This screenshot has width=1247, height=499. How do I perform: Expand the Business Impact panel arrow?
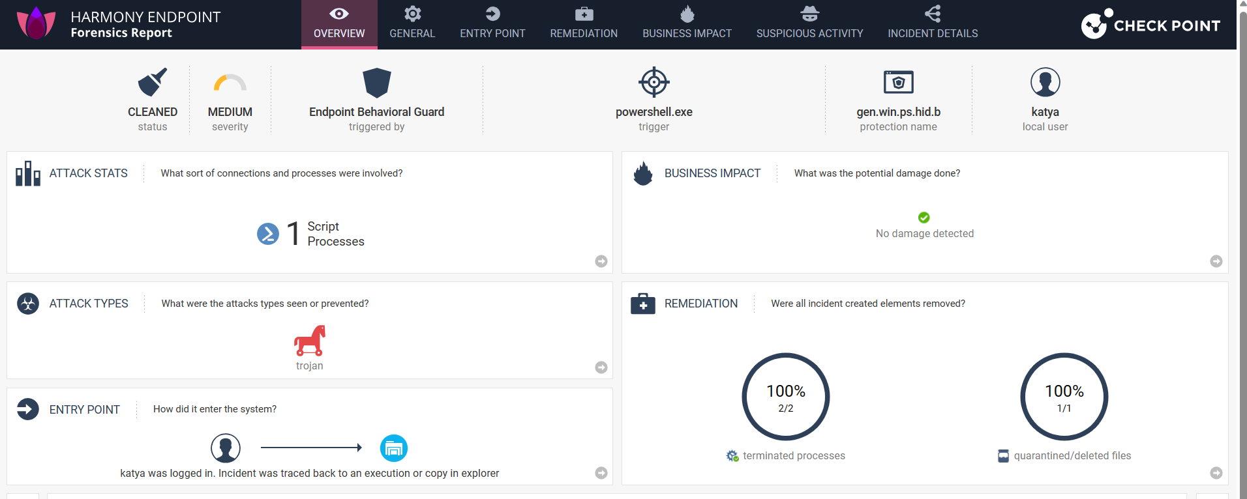click(1216, 261)
